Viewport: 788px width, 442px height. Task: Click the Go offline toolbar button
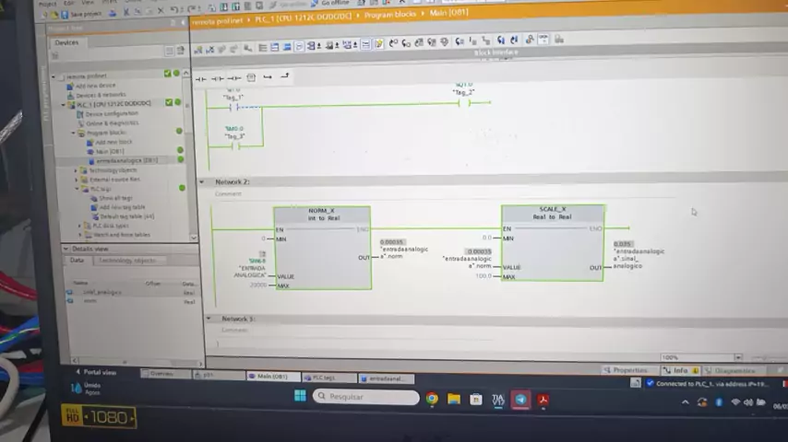[x=331, y=4]
